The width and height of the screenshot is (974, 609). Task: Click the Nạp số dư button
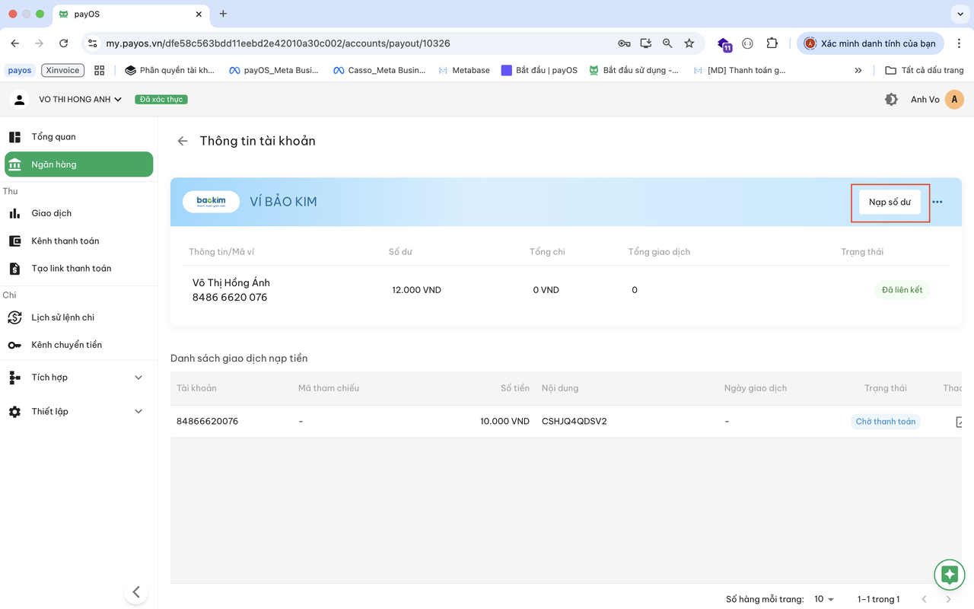[890, 202]
